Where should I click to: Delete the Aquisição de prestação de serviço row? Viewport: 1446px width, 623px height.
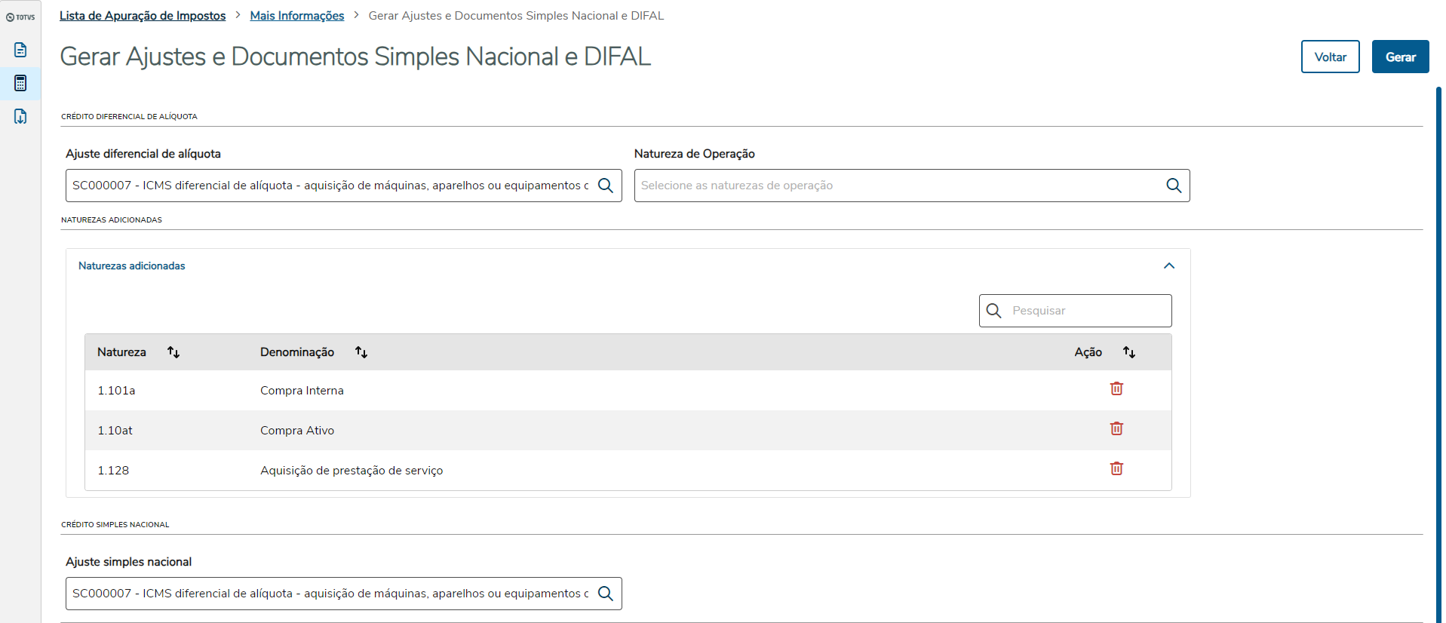[x=1117, y=468]
